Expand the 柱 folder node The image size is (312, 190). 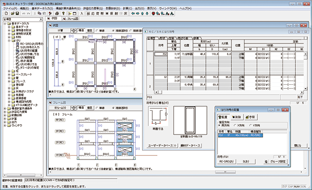[9, 71]
